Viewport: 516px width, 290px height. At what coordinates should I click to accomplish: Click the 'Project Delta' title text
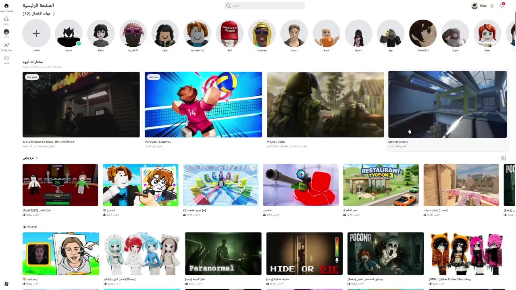(276, 142)
